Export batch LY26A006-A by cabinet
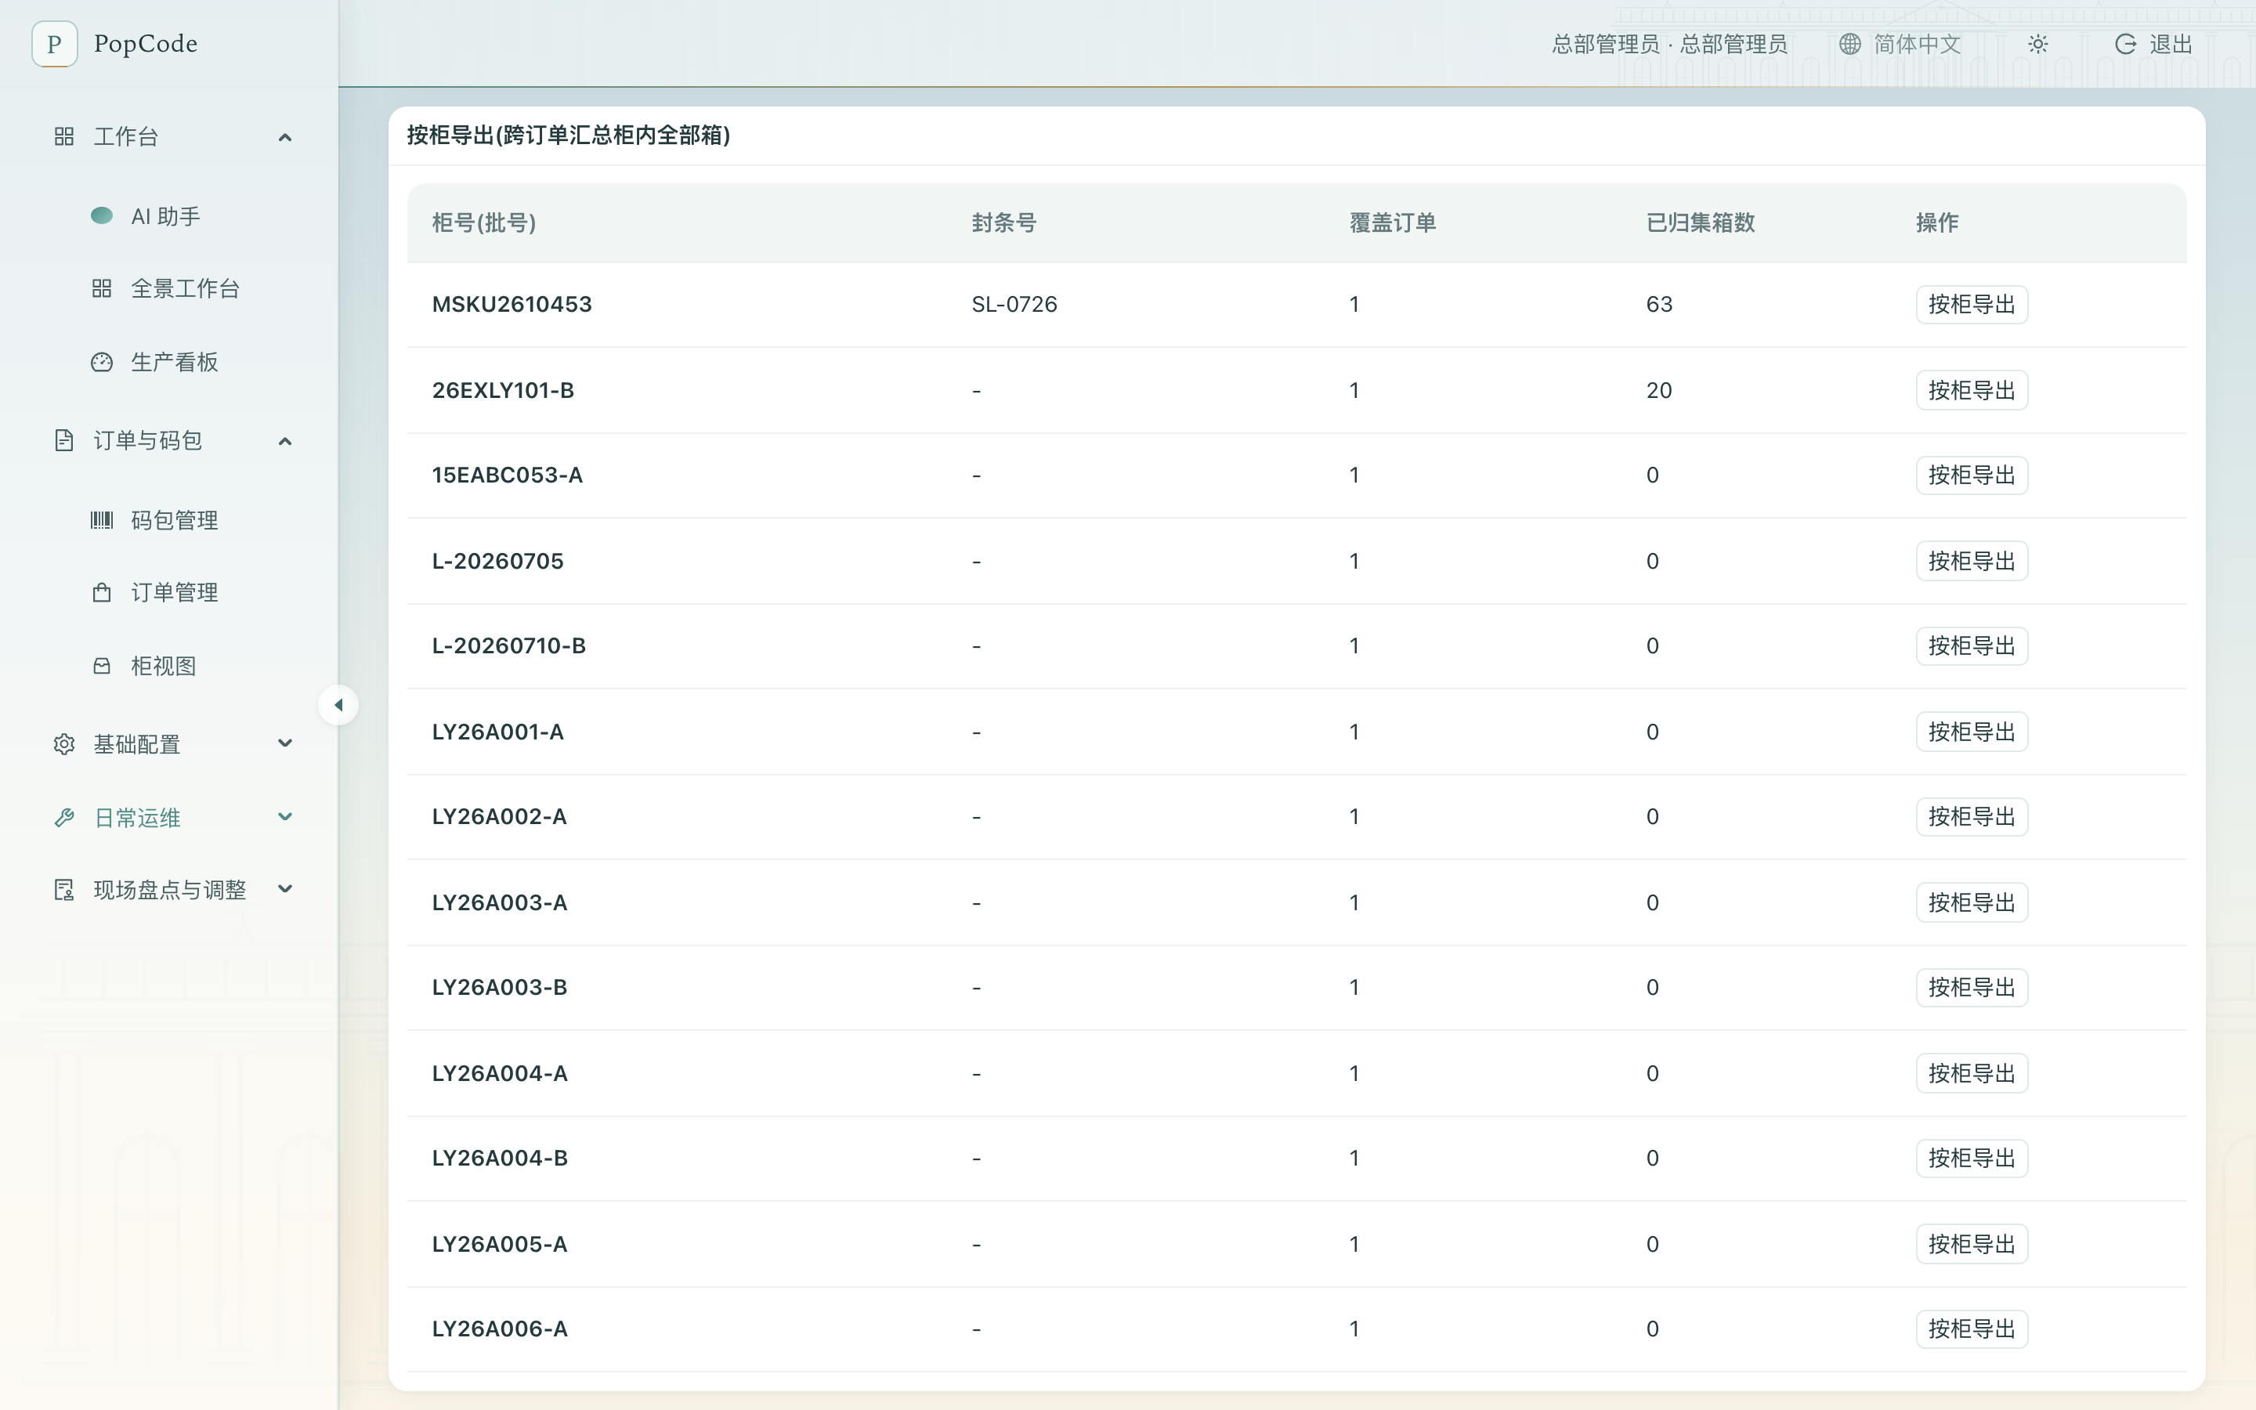Screen dimensions: 2256x1410 coord(1972,1329)
